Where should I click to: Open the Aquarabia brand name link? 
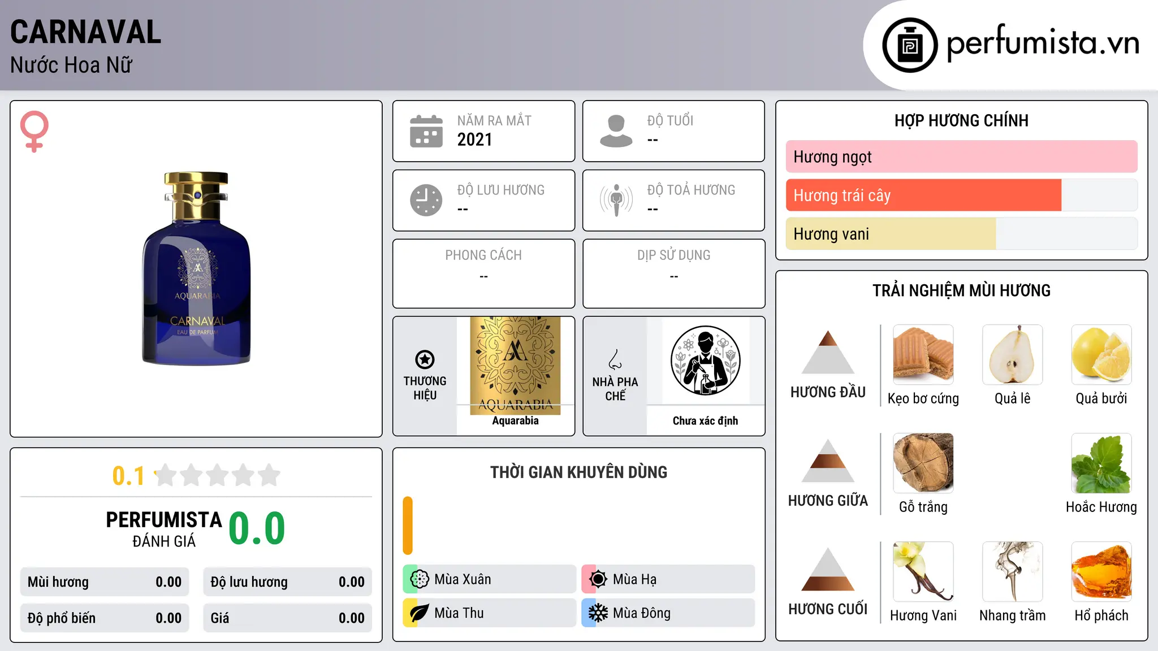tap(515, 420)
